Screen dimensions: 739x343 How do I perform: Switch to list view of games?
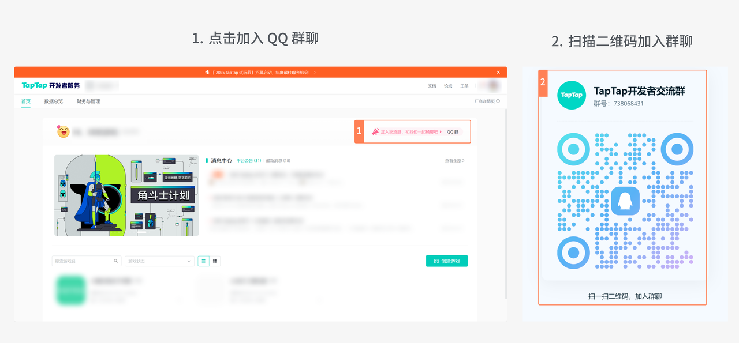click(204, 261)
